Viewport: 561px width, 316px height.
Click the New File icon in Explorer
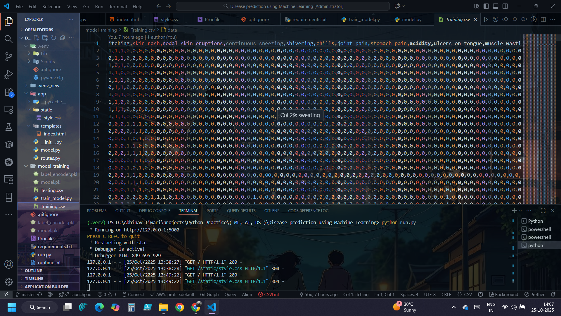point(36,38)
